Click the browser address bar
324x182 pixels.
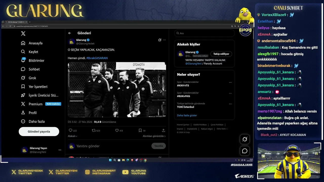tap(121, 26)
